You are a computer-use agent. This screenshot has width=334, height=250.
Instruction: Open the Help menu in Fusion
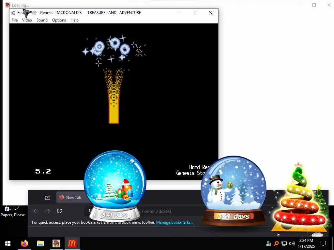coord(74,20)
